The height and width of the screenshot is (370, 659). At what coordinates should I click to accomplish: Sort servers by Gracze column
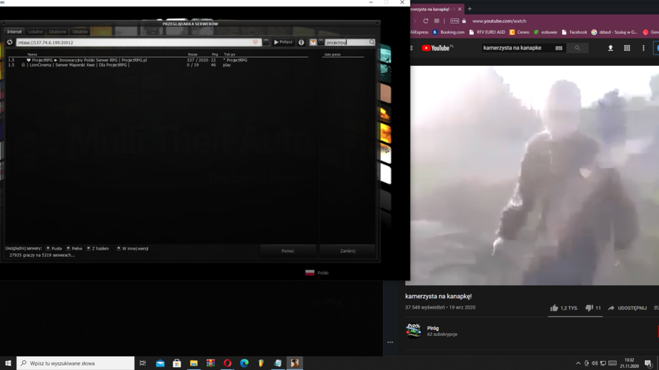tap(192, 55)
